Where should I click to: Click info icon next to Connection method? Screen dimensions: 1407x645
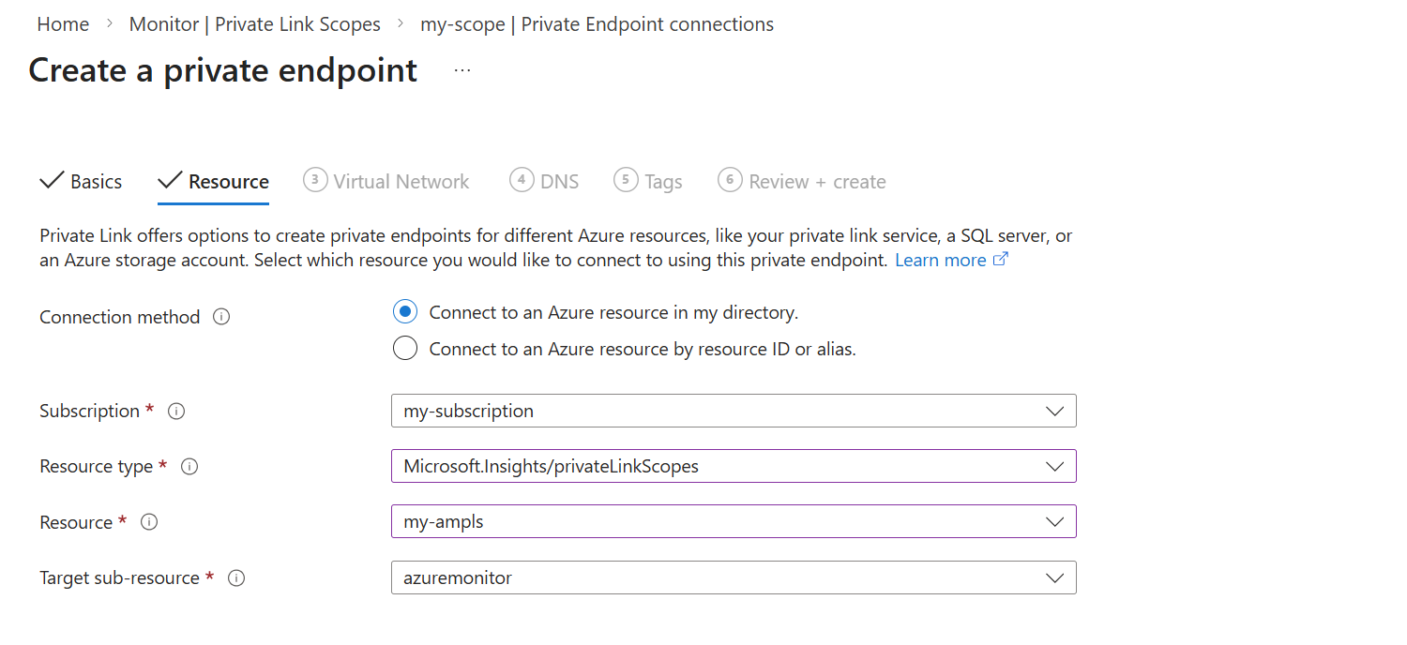221,317
